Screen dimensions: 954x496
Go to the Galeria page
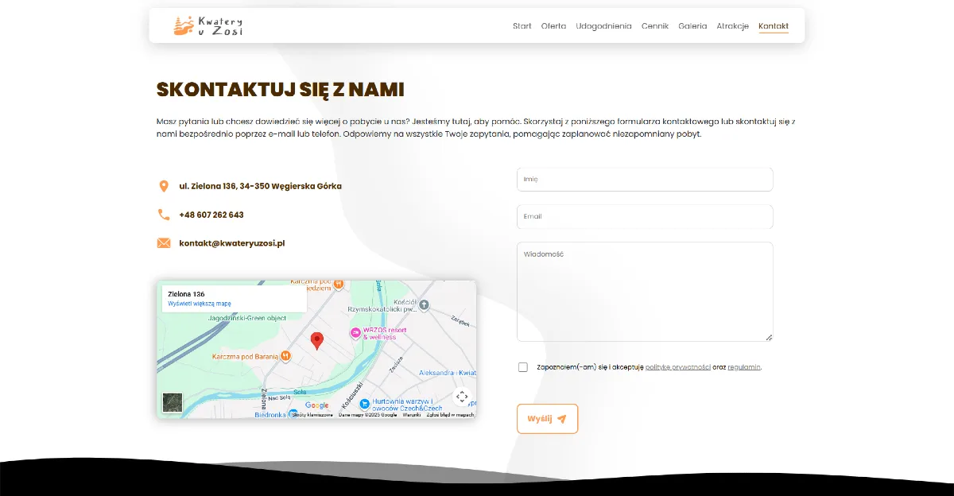click(x=692, y=26)
